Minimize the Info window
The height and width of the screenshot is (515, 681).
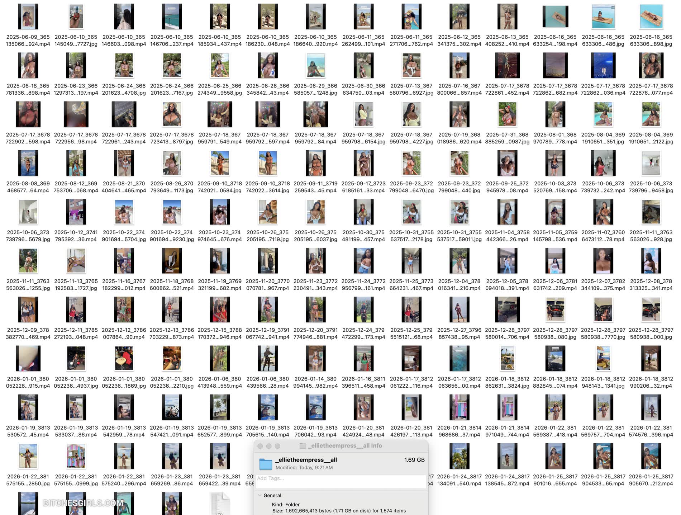tap(269, 446)
